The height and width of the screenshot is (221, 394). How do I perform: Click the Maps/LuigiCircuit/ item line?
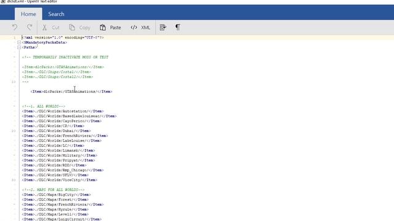(x=62, y=219)
